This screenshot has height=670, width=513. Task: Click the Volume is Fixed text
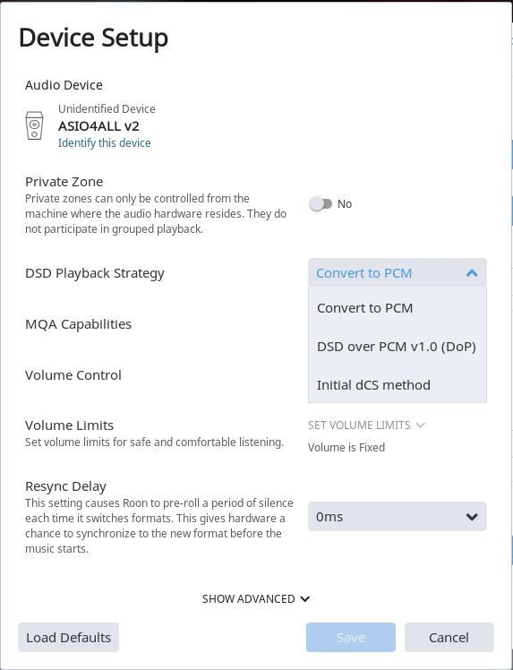click(346, 447)
